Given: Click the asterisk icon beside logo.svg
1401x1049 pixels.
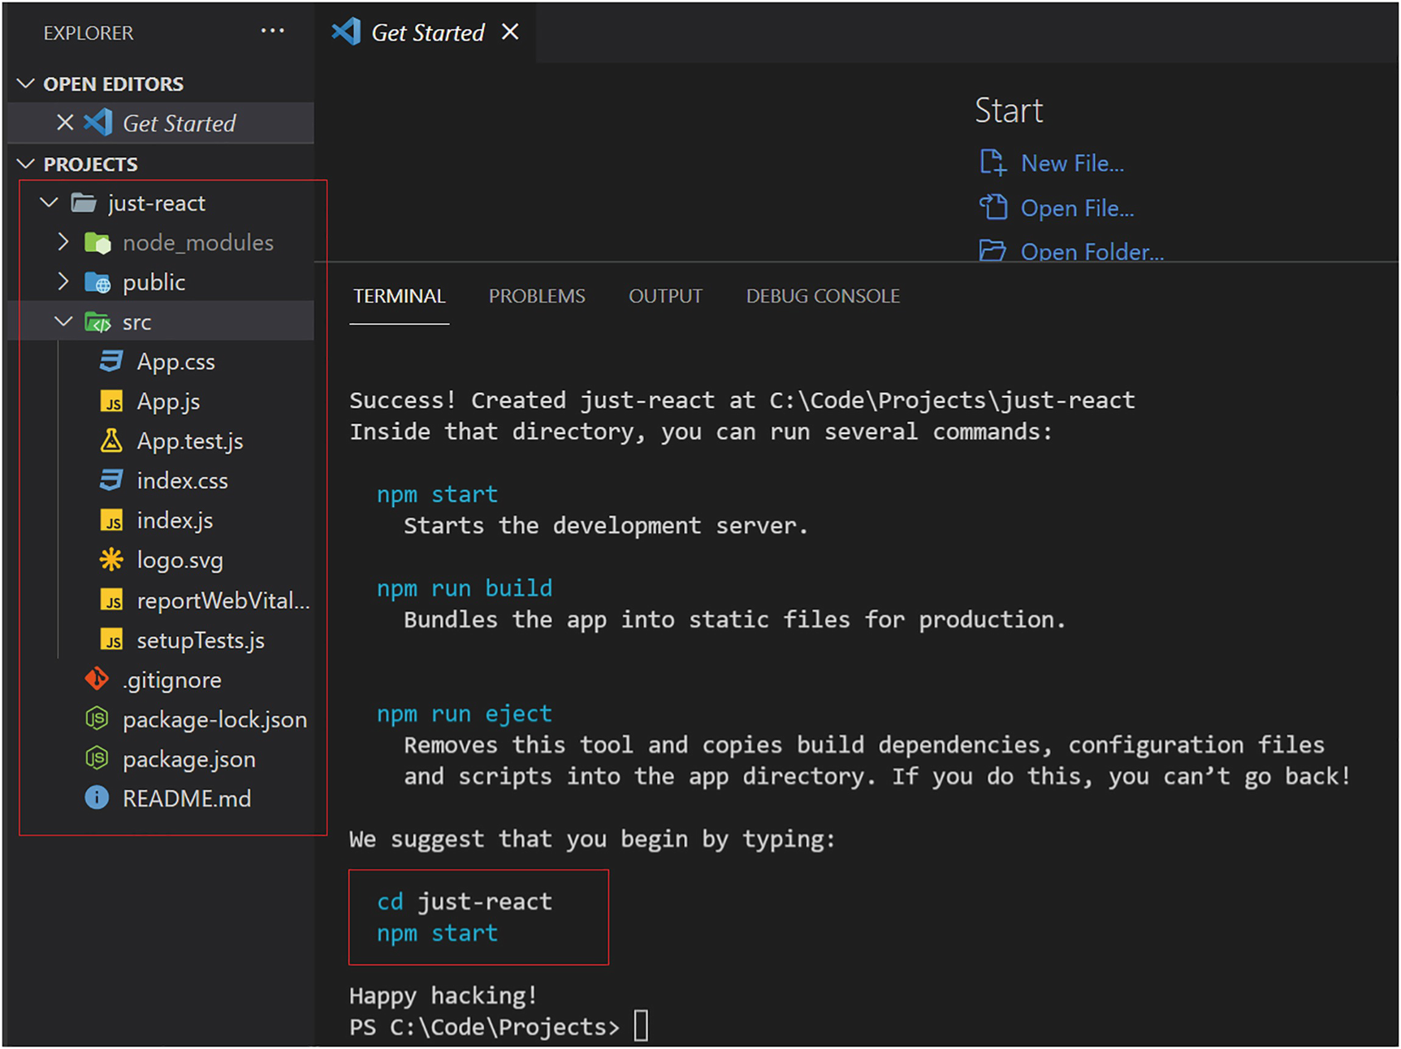Looking at the screenshot, I should coord(111,560).
